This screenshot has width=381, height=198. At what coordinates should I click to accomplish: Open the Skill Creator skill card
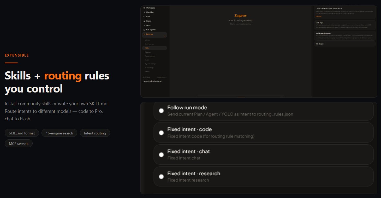345,44
